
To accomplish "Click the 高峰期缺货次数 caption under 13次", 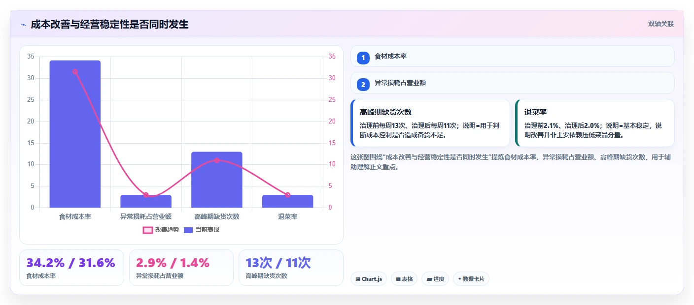I will pos(266,276).
